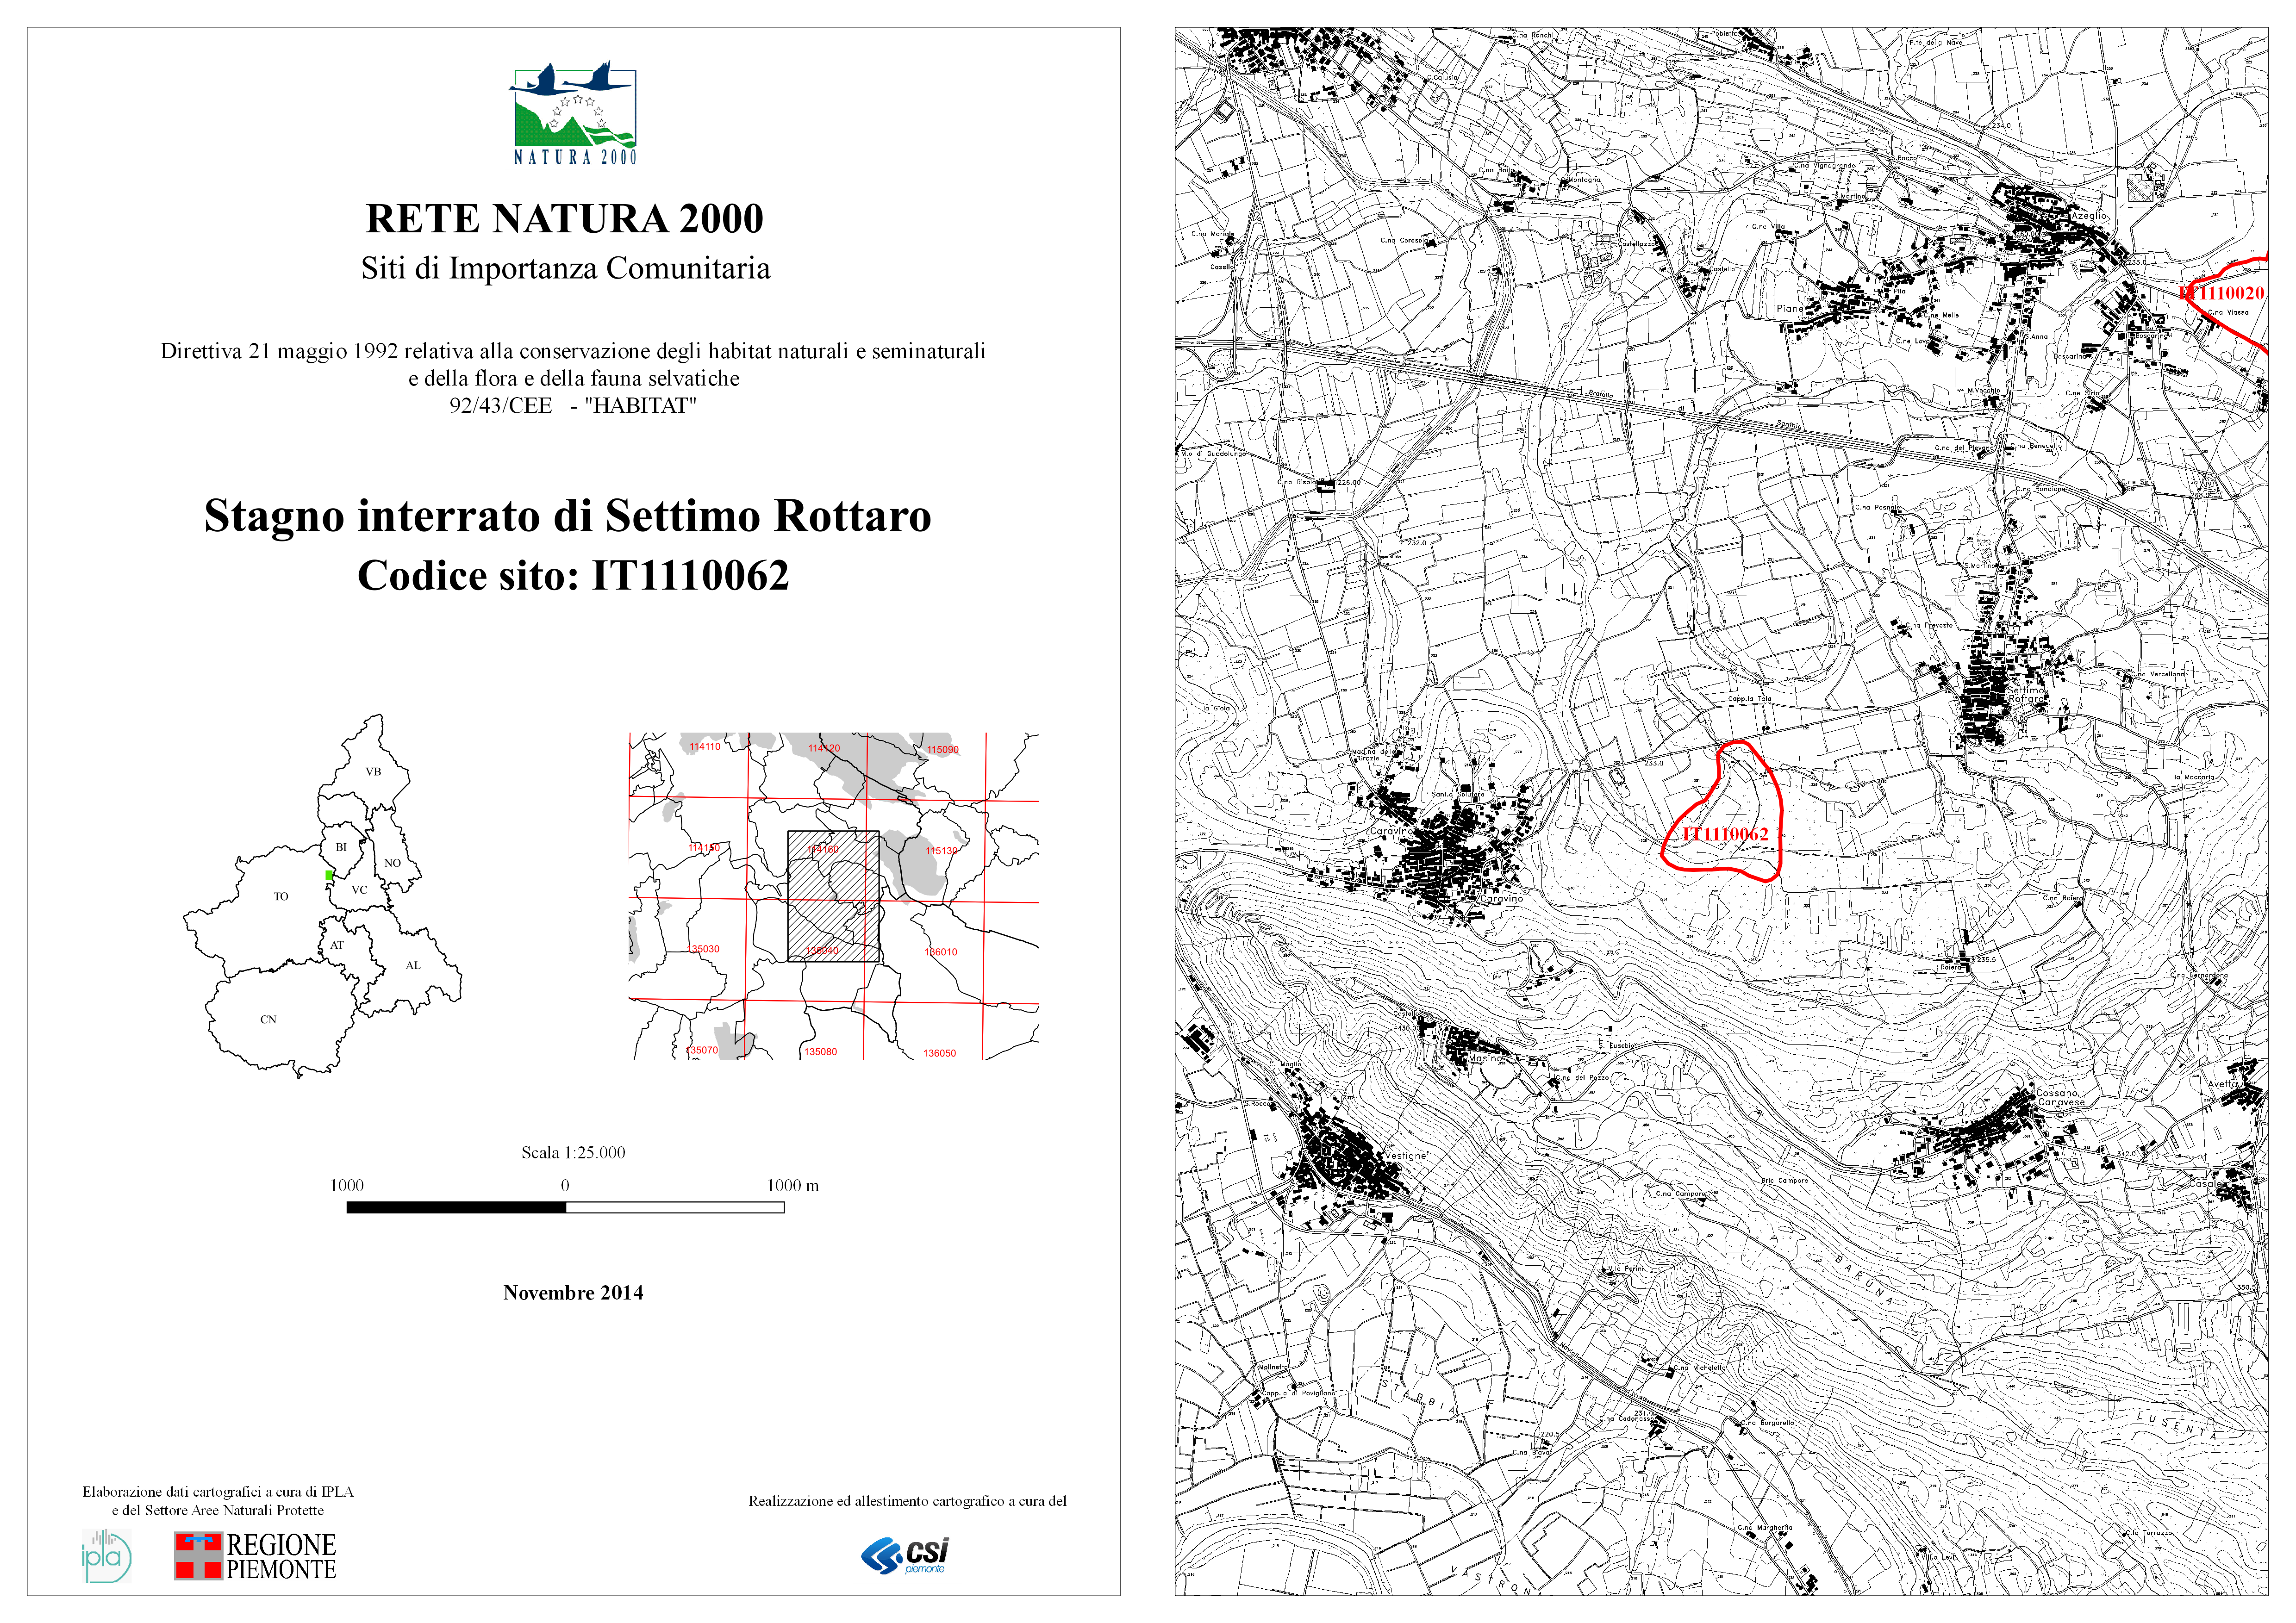
Task: Click the place label Piane on map
Action: (1789, 308)
